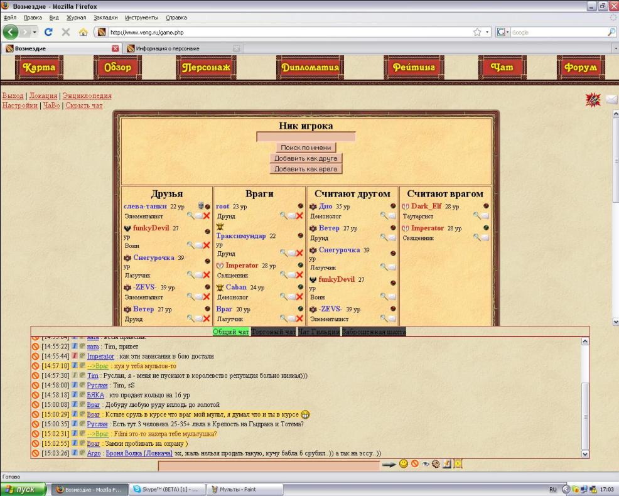
Task: View funkyDevil's info in Друзья column
Action: coord(191,245)
